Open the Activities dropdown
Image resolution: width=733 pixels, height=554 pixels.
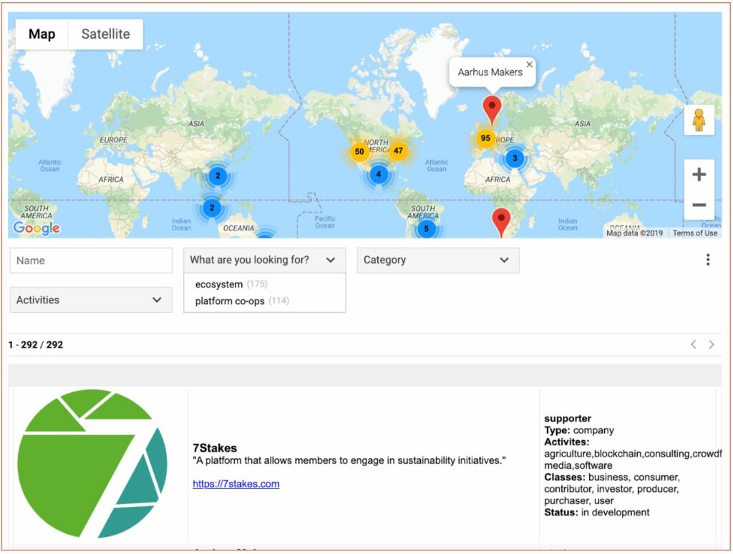[x=90, y=300]
